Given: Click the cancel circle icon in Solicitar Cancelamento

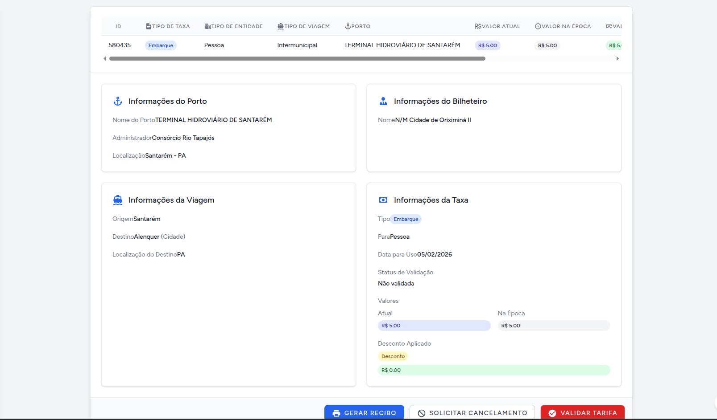Looking at the screenshot, I should click(x=422, y=413).
